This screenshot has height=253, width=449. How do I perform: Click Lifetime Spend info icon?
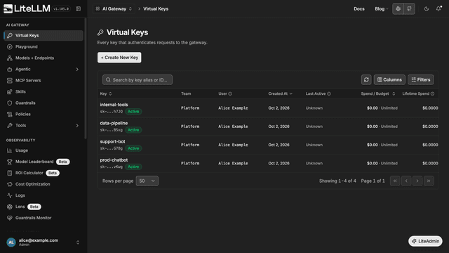point(432,93)
